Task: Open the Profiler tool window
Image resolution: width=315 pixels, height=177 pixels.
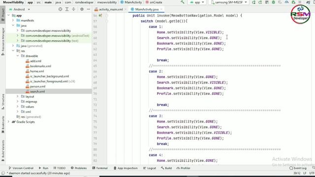Action: click(x=183, y=168)
